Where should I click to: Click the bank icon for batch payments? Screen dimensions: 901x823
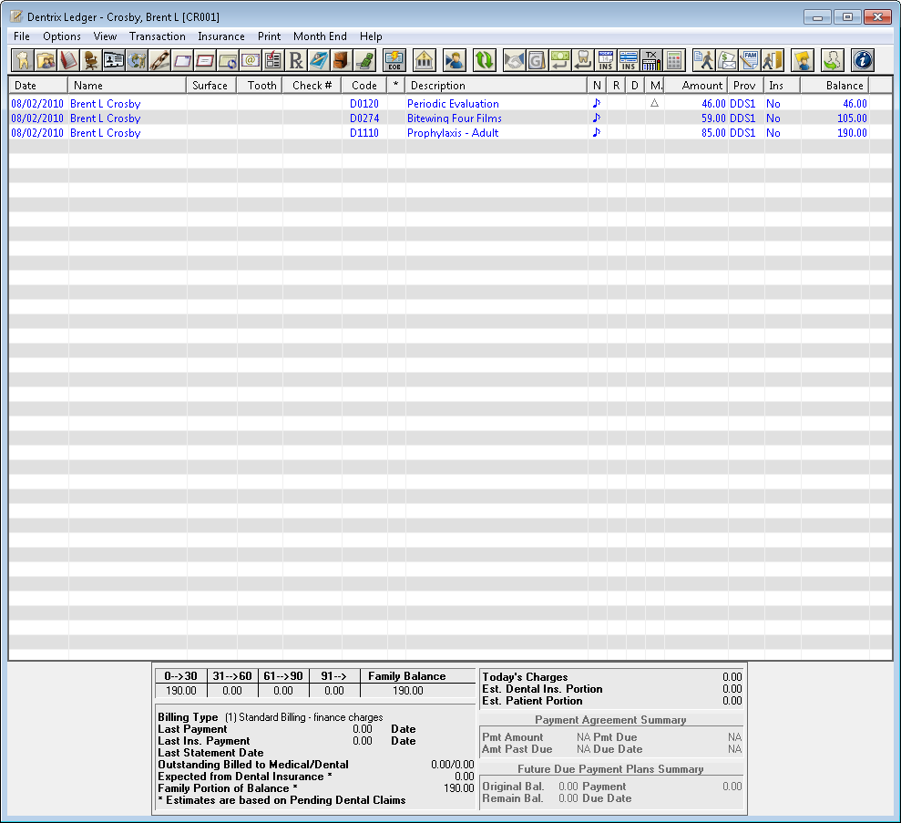pyautogui.click(x=423, y=60)
